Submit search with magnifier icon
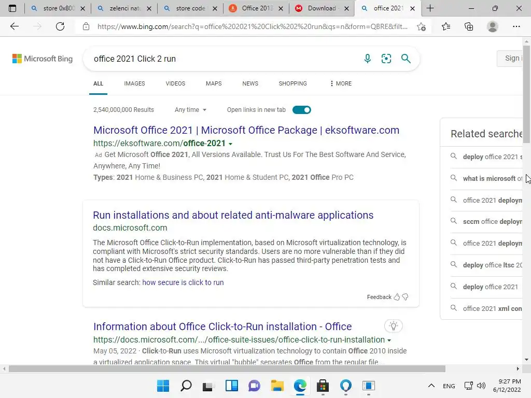Image resolution: width=531 pixels, height=398 pixels. [406, 59]
